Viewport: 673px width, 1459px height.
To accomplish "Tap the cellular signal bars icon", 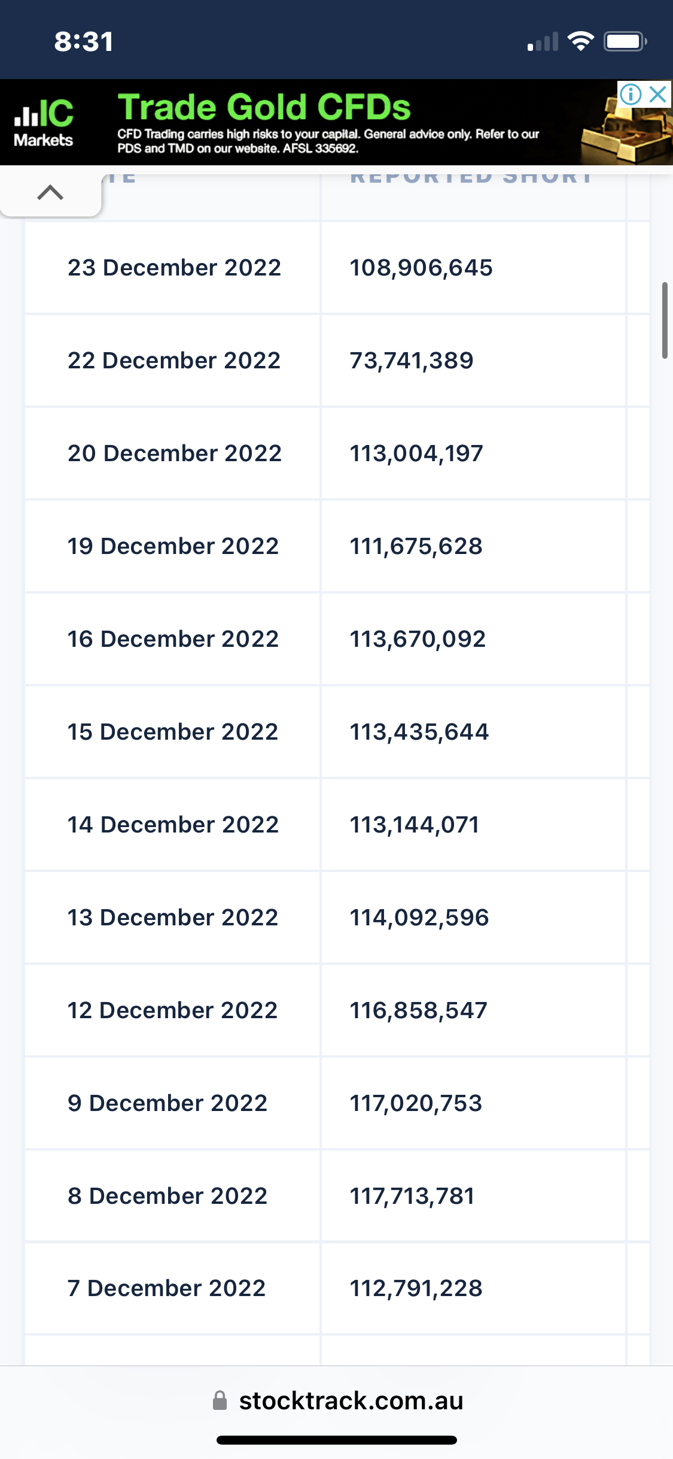I will [543, 42].
